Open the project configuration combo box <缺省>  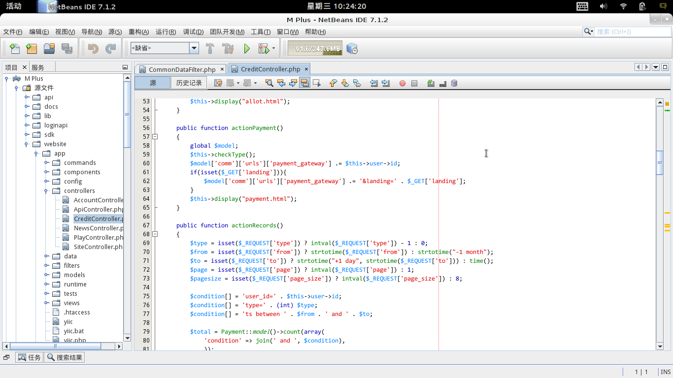click(x=164, y=48)
